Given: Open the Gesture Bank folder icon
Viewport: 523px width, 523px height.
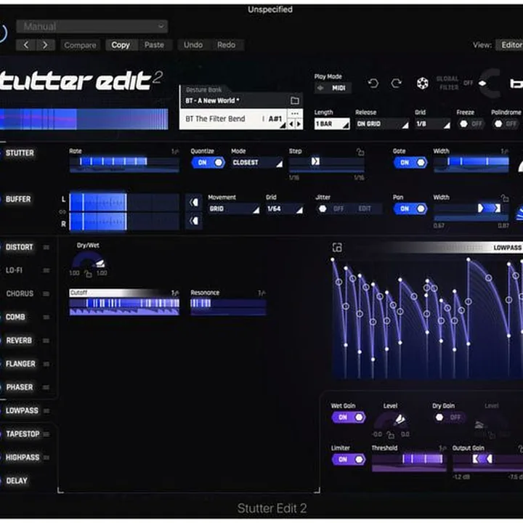Looking at the screenshot, I should (294, 100).
